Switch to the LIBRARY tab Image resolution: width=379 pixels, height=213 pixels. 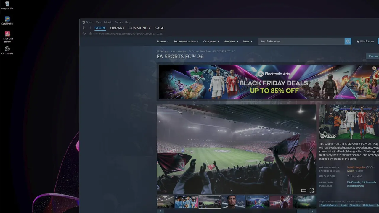tap(117, 28)
